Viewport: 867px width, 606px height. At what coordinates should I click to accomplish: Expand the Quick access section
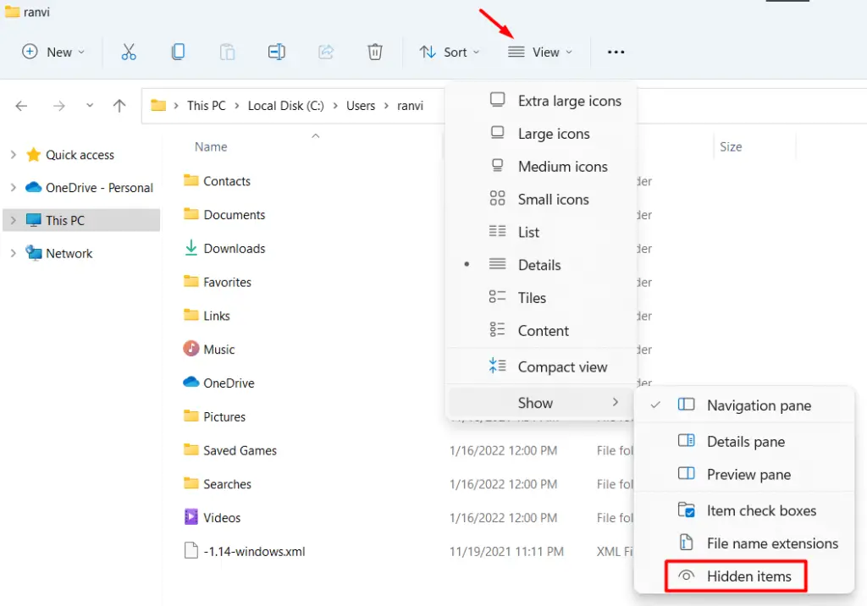point(12,155)
